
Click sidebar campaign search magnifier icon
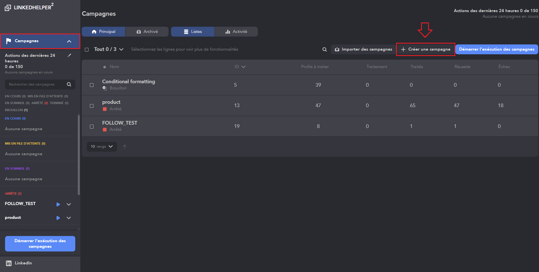pyautogui.click(x=69, y=84)
